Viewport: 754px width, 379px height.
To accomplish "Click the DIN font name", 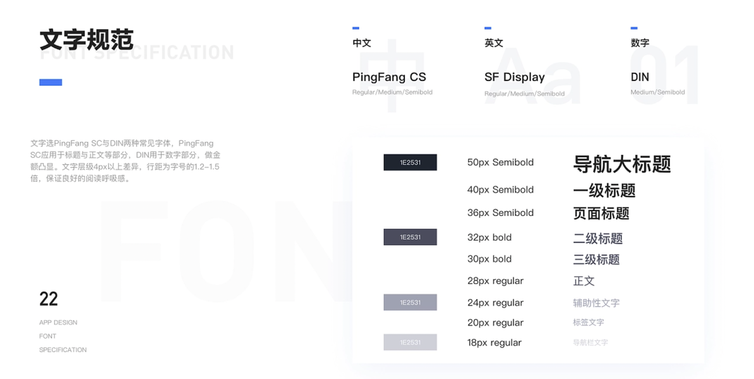I will click(640, 77).
